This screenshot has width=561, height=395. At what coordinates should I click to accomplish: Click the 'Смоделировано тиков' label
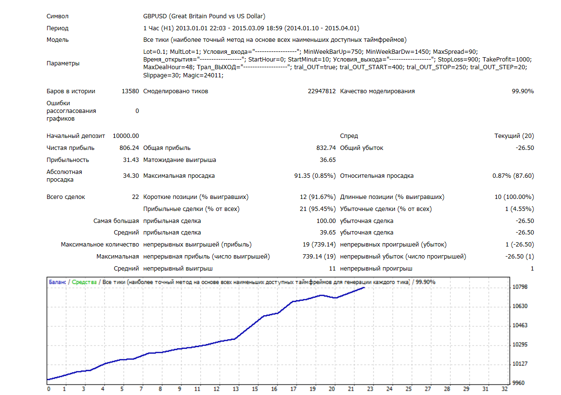176,91
